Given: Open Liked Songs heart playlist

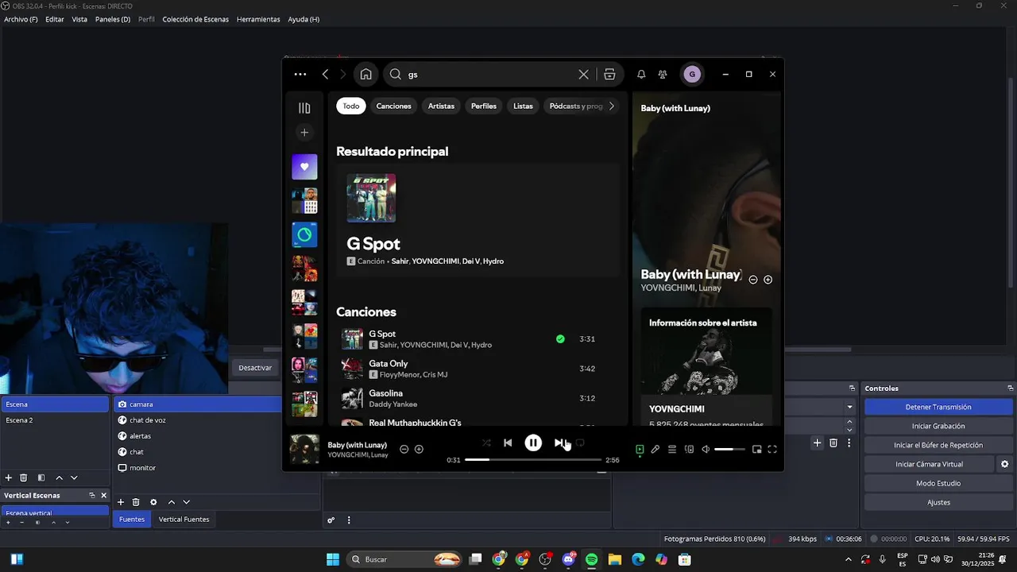Looking at the screenshot, I should click(x=304, y=167).
